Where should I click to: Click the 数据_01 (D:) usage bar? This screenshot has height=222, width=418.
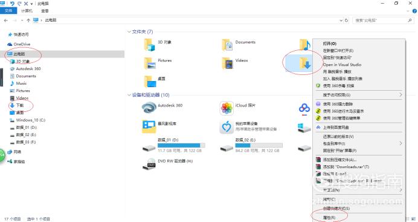click(182, 145)
